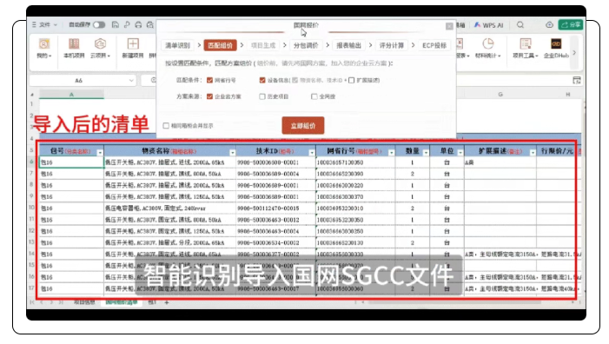Select the 匹配组价 step tab

pos(220,45)
